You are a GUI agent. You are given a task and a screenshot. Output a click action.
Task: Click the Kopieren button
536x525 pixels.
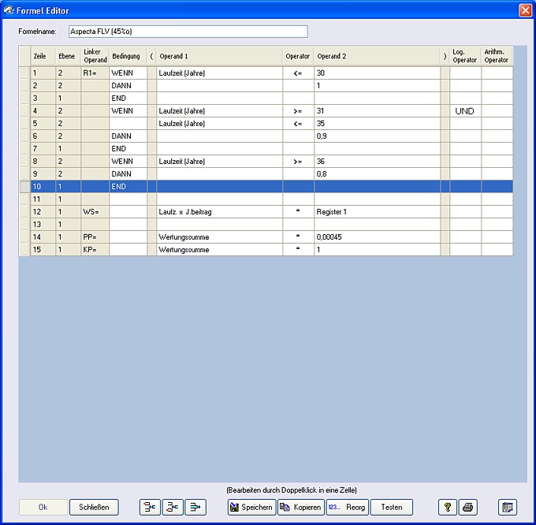[300, 507]
